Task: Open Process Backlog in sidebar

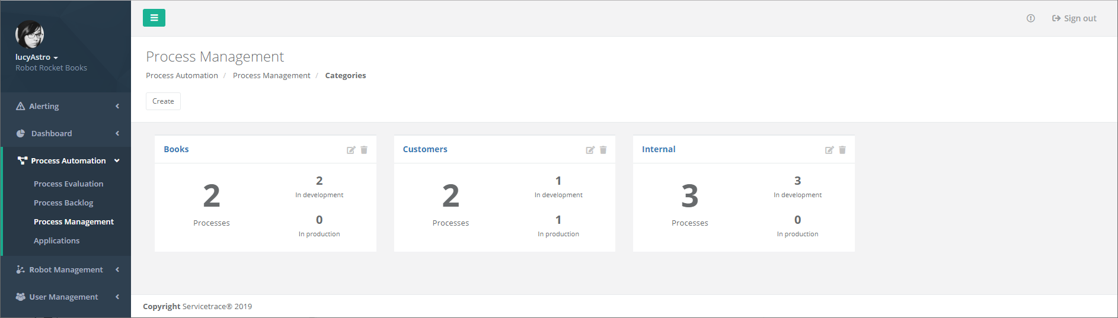Action: point(63,203)
